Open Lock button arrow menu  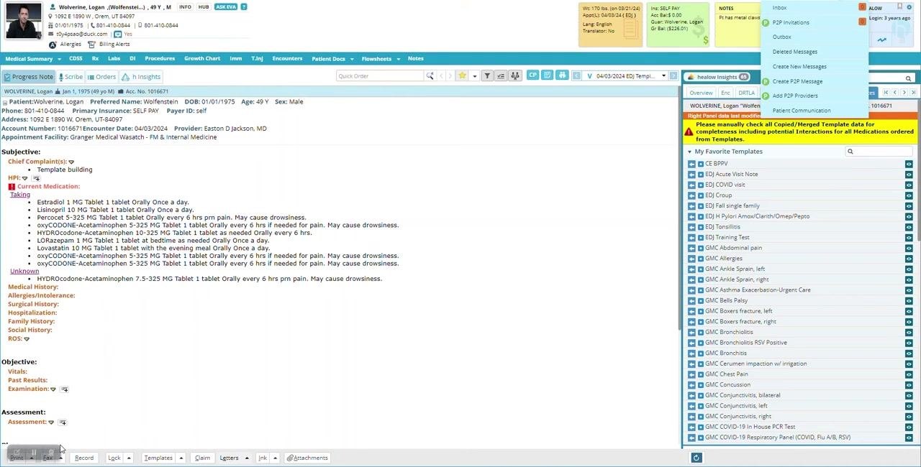click(129, 458)
